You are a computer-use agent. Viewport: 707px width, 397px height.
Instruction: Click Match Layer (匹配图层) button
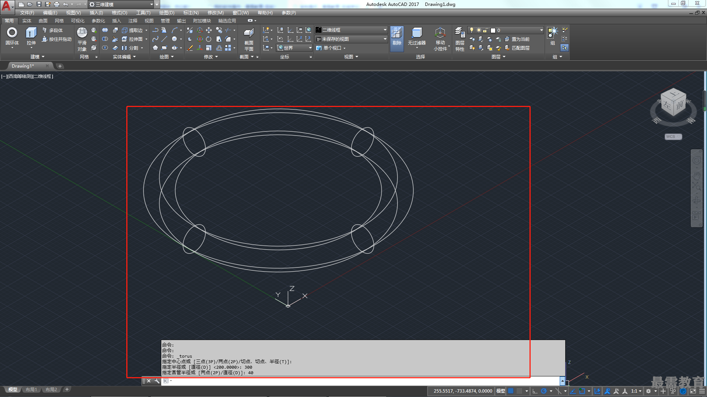pos(517,48)
